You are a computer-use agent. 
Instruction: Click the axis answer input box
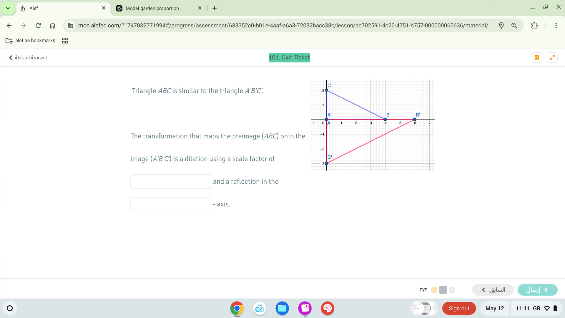(x=171, y=204)
